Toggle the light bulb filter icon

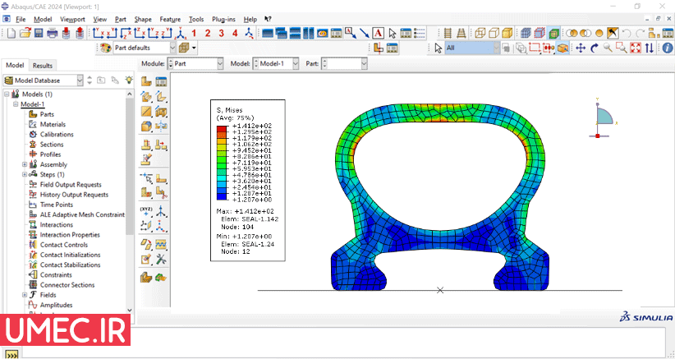128,80
